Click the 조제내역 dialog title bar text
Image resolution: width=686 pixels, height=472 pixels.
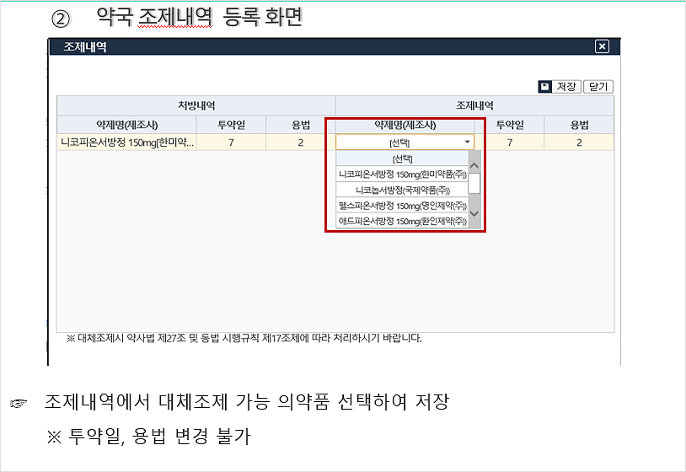coord(85,47)
